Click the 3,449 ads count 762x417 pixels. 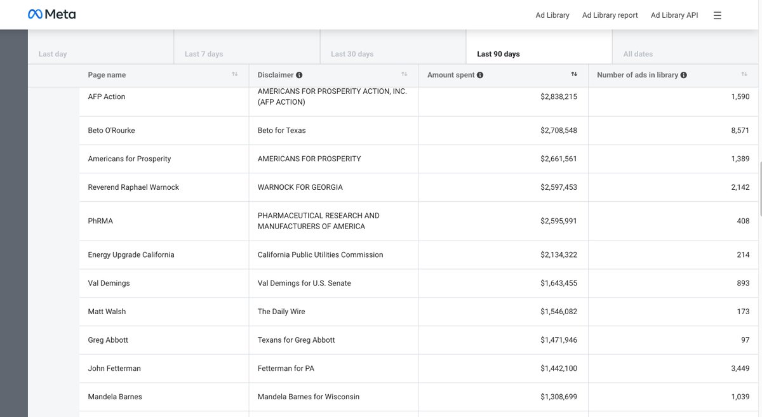pyautogui.click(x=740, y=368)
